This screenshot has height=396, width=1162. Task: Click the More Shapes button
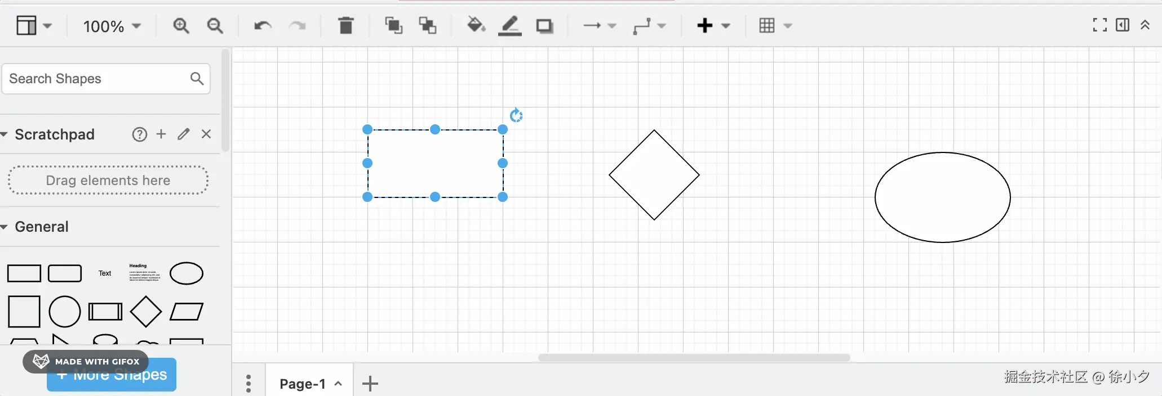pos(112,375)
